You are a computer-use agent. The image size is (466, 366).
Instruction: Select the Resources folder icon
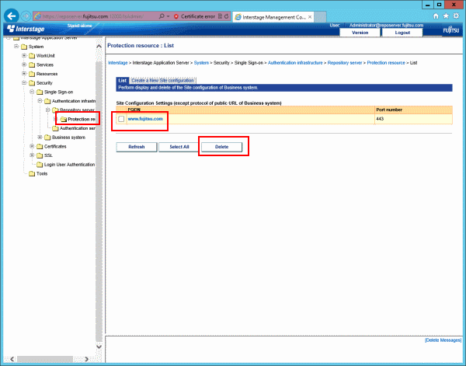coord(32,74)
